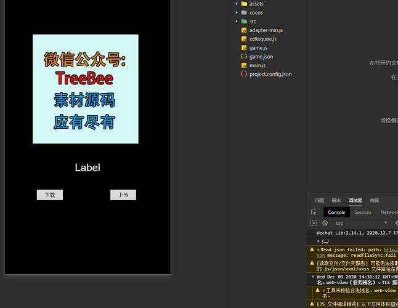Switch to the 输出 output tab
Screen dimensions: 398x308
336,200
